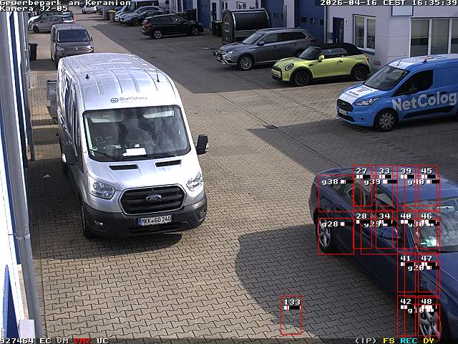Click the UC indicator in bottom status bar
The height and width of the screenshot is (344, 458).
[102, 340]
